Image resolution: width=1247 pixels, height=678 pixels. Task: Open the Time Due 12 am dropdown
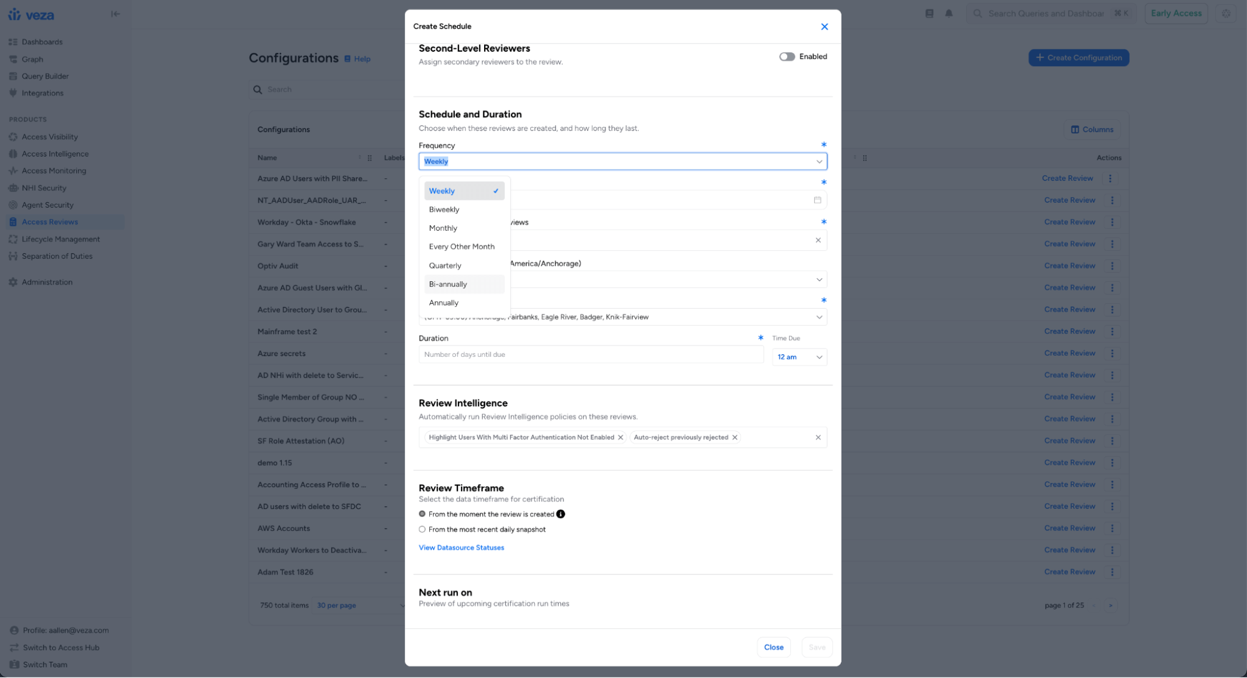799,357
